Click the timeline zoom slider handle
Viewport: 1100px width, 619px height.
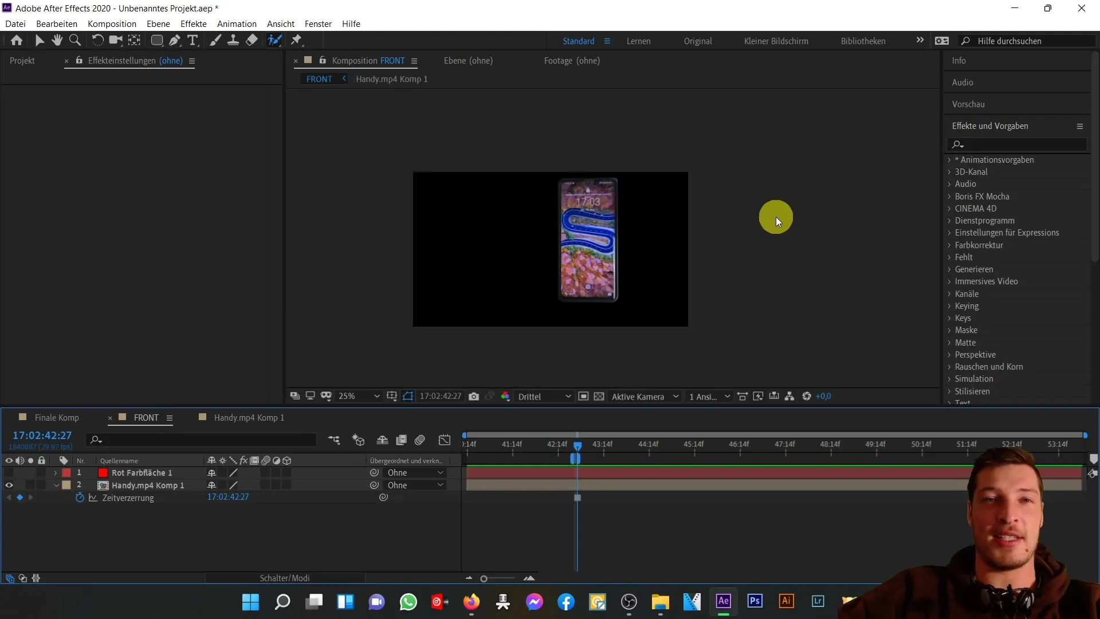coord(484,579)
